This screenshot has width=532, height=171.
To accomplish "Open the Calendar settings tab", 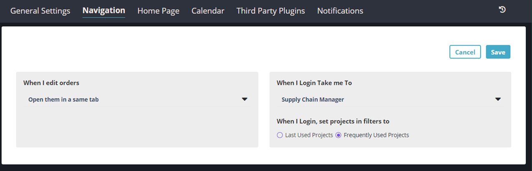I will (208, 11).
